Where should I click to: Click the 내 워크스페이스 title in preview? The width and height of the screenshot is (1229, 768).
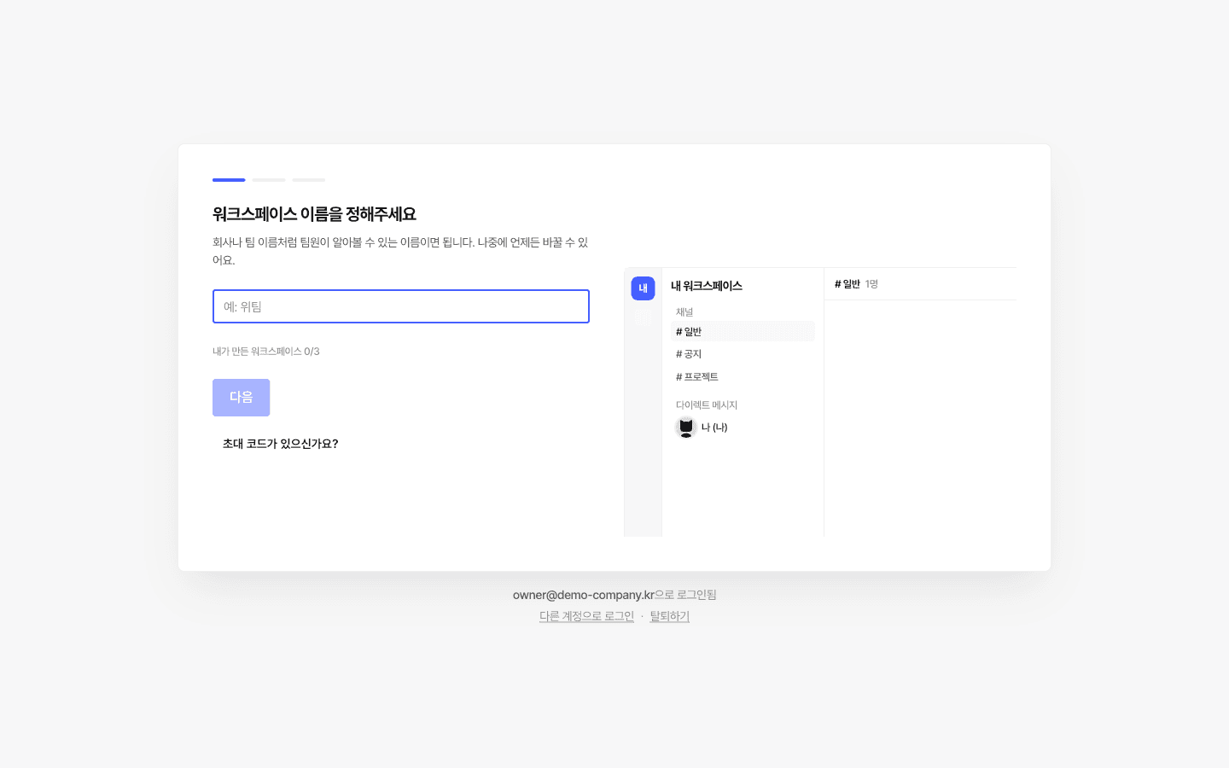click(x=706, y=286)
